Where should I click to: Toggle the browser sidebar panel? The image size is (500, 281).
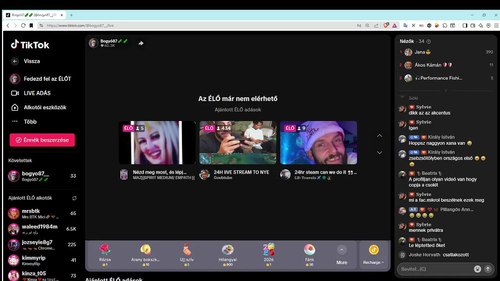(465, 25)
